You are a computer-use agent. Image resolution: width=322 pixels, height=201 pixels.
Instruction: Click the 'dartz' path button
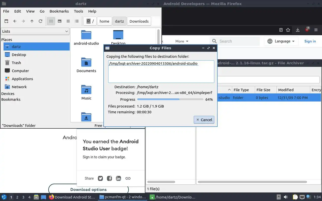pos(119,21)
